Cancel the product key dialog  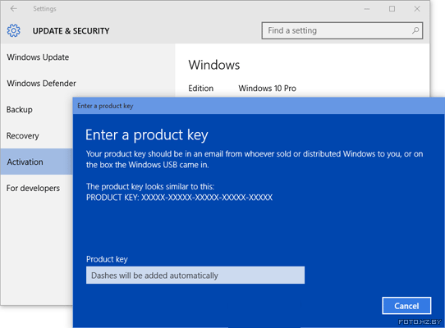406,306
